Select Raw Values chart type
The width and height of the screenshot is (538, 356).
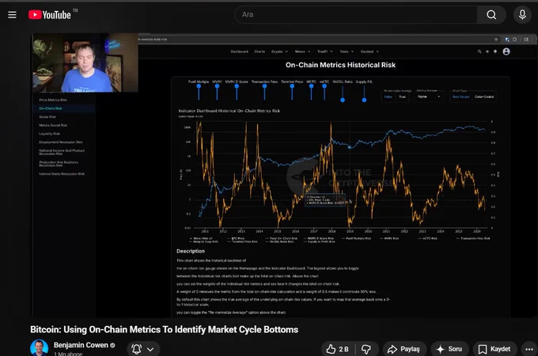tap(460, 97)
